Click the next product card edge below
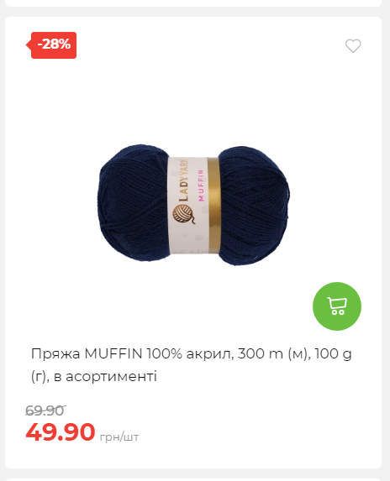 [193, 479]
